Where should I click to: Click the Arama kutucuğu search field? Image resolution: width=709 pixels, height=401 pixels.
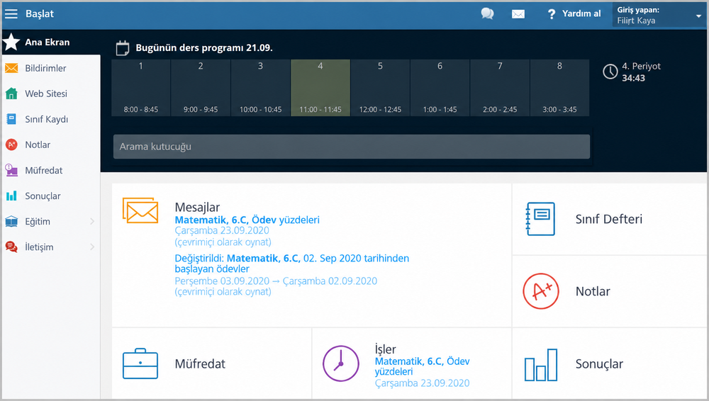pyautogui.click(x=352, y=147)
